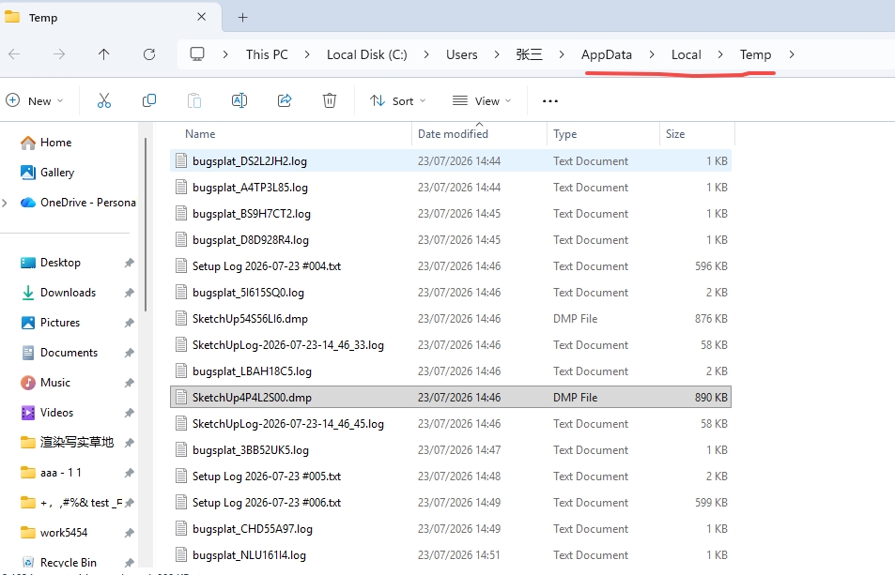Sort by Date modified column header
Image resolution: width=895 pixels, height=575 pixels.
coord(453,134)
